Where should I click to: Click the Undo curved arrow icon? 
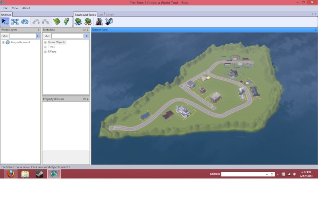[x=36, y=22]
